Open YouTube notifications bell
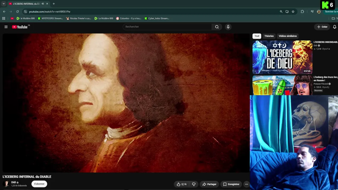 tap(335, 27)
